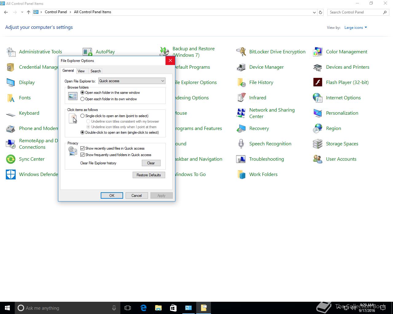Select Open each folder in own window
The width and height of the screenshot is (393, 314).
(x=82, y=99)
